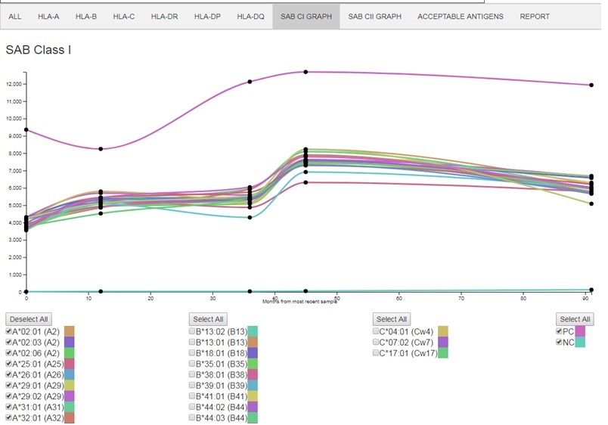Click the PC curve data point near month 36
This screenshot has height=425, width=608.
click(250, 82)
